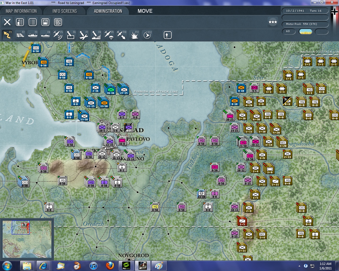Click the three-star button
Viewport: 339px width, 271px height.
pos(273,22)
